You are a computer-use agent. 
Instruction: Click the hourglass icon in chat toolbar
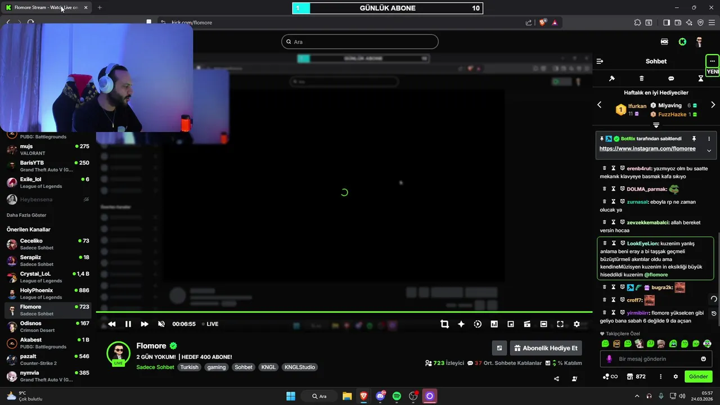point(701,78)
